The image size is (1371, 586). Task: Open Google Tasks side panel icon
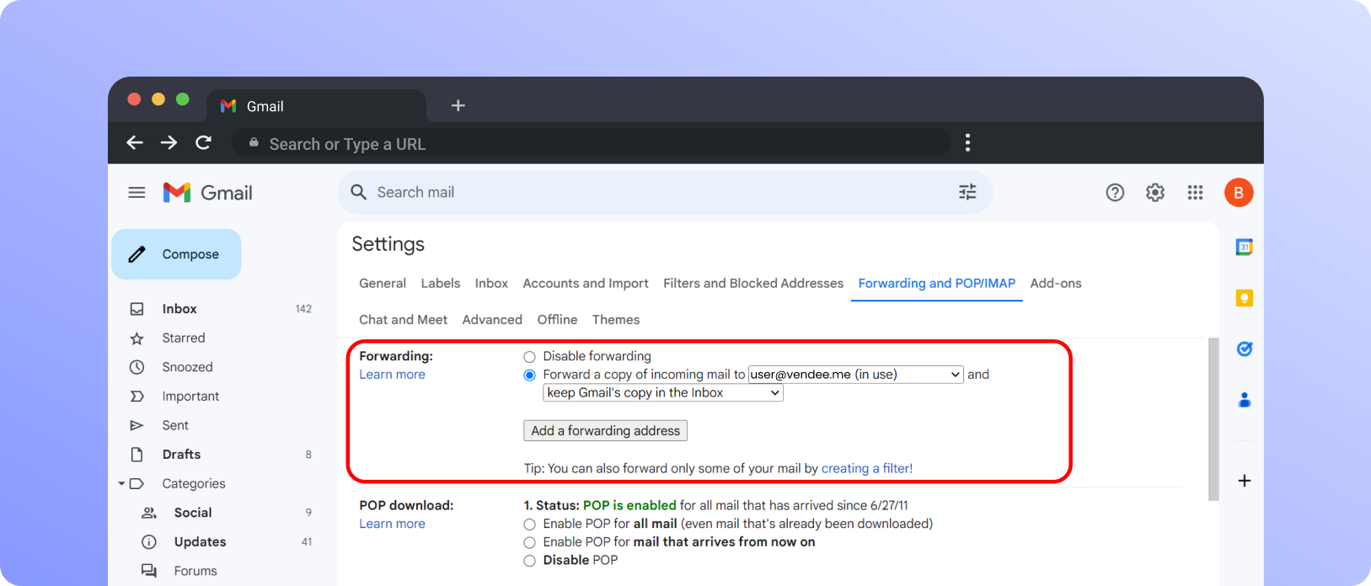(1245, 349)
